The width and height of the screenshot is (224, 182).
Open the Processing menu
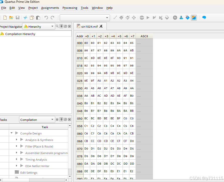(70, 8)
